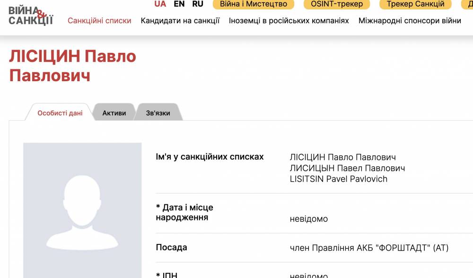
Task: Click the partially visible yellow button at right edge
Action: [x=469, y=4]
